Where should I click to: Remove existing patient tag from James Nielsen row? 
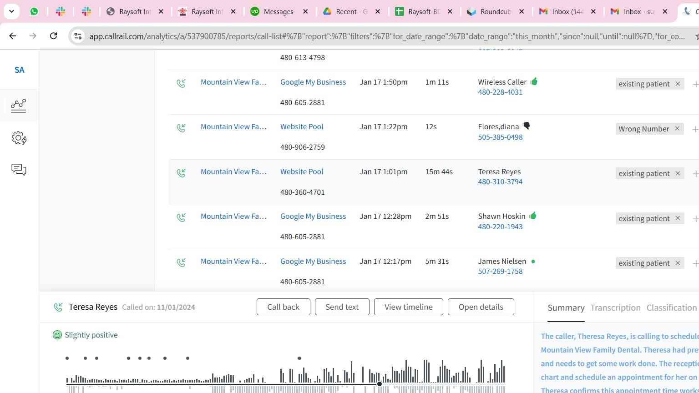(x=678, y=263)
